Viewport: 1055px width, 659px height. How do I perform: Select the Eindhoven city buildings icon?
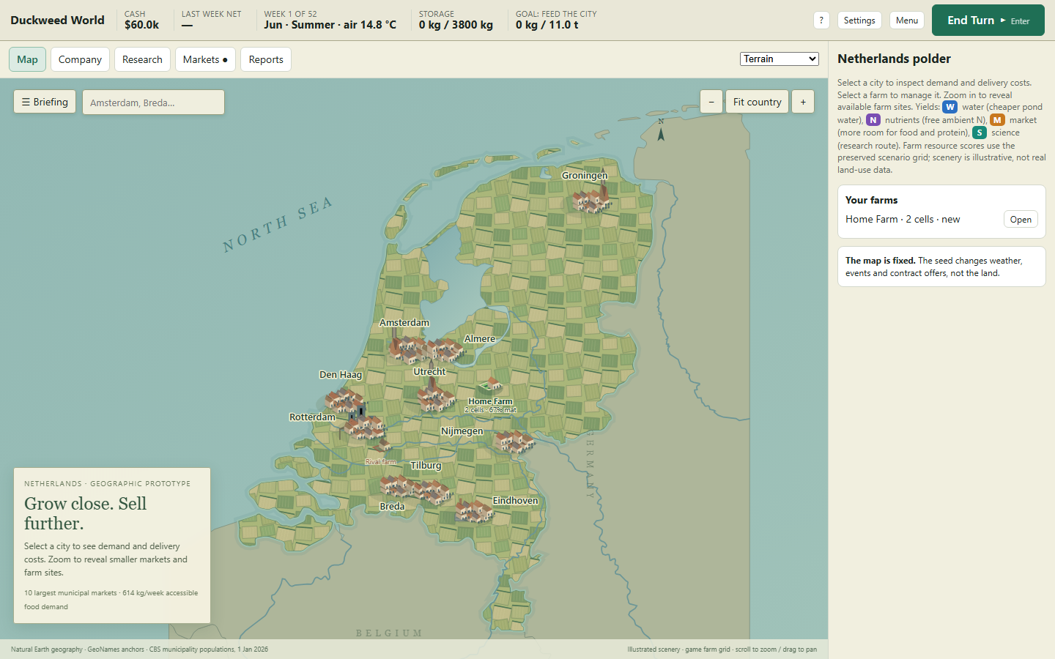[474, 510]
